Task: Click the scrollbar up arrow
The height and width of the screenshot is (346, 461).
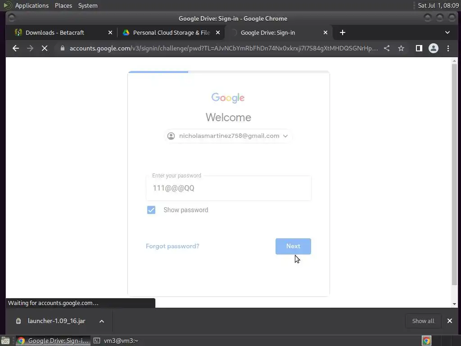Action: coord(455,61)
